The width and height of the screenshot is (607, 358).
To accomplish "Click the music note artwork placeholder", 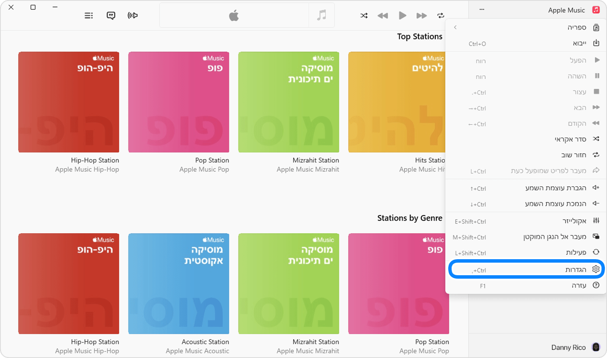I will 322,16.
